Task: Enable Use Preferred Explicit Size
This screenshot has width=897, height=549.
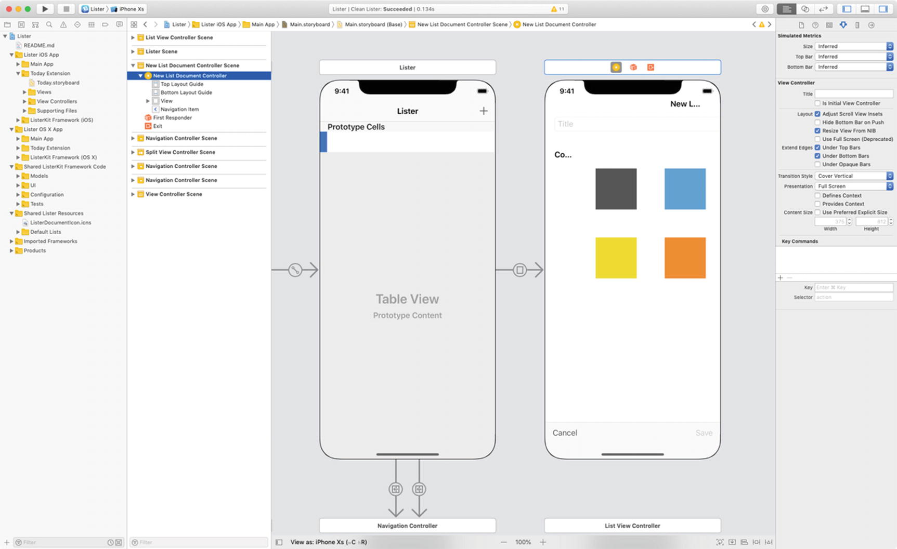Action: tap(817, 212)
